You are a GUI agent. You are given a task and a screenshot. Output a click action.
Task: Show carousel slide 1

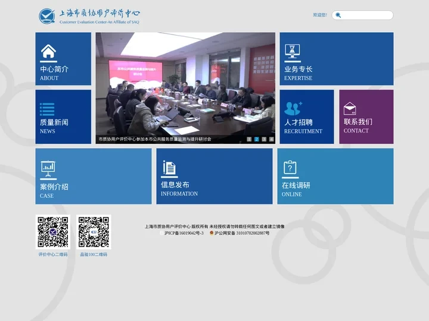pos(249,139)
